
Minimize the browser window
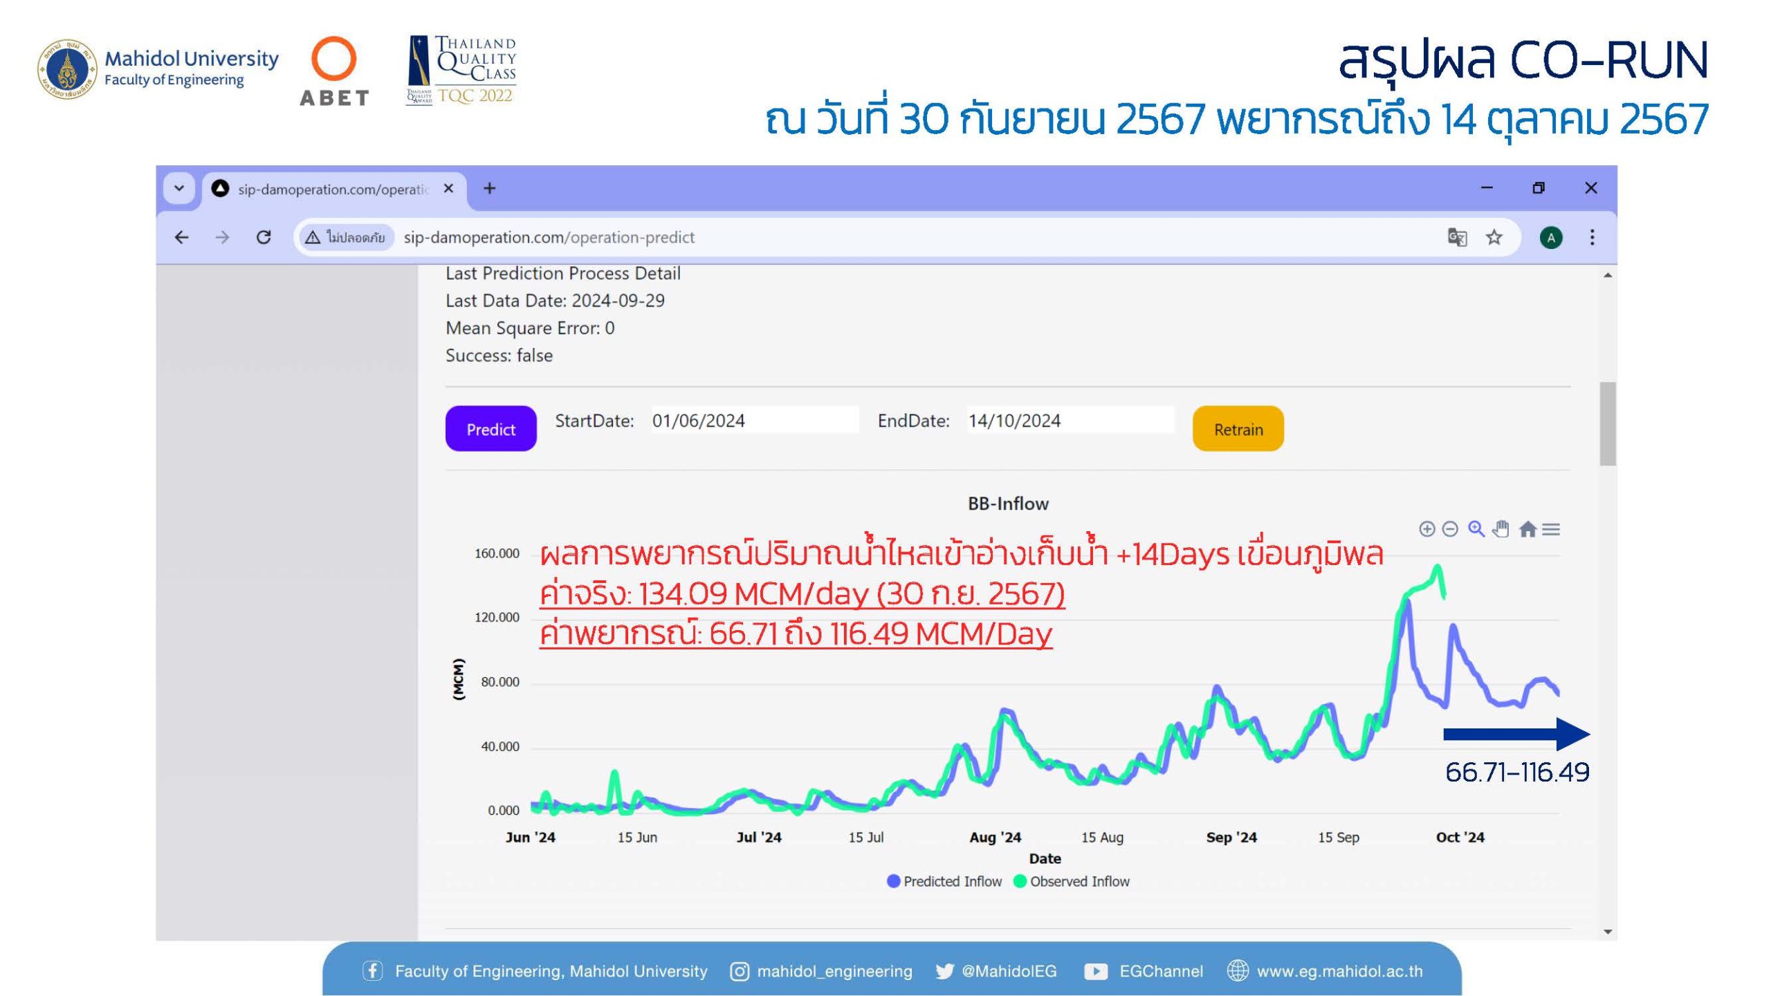coord(1486,187)
